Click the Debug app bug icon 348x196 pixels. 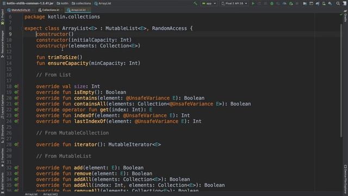coord(272,3)
